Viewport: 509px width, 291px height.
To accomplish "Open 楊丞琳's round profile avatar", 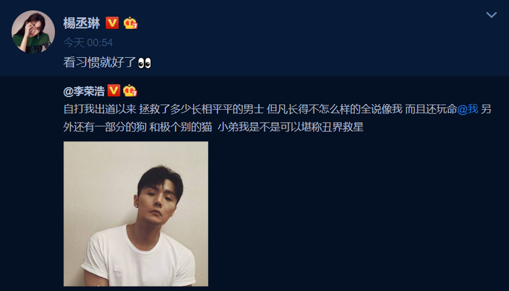I will click(33, 32).
